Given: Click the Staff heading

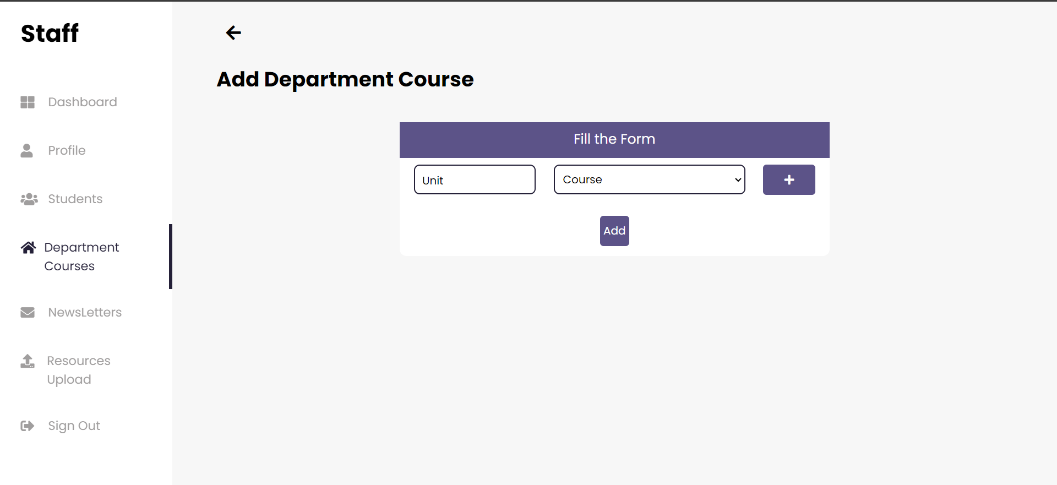Looking at the screenshot, I should tap(50, 33).
